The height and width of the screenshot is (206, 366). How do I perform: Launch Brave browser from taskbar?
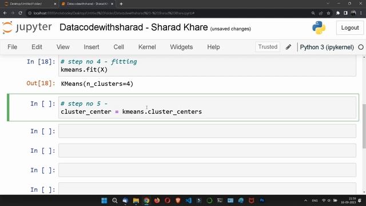[178, 200]
